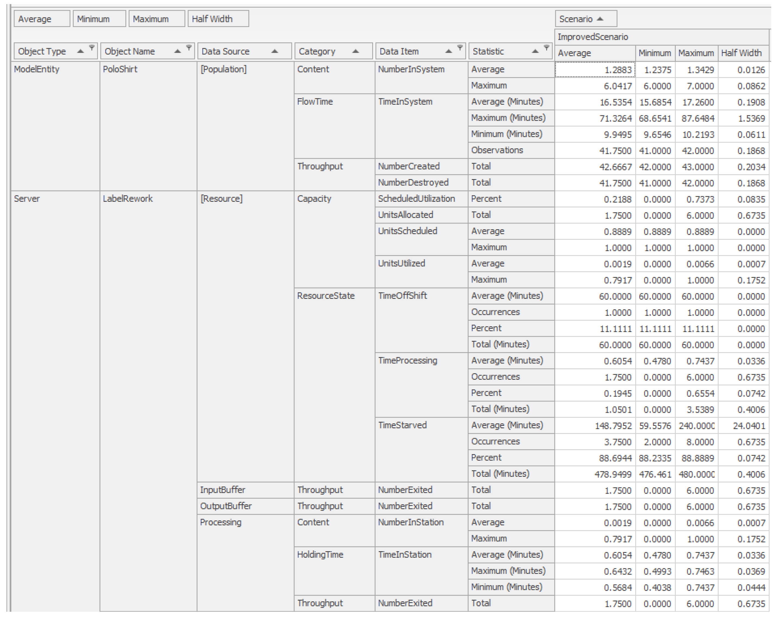This screenshot has height=621, width=775.
Task: Select the InputBuffer data source cell
Action: (223, 490)
